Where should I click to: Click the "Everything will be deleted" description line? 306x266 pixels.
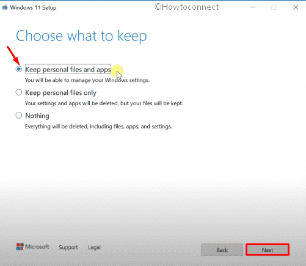click(98, 127)
